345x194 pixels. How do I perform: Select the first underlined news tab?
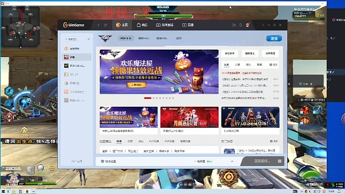[226, 65]
